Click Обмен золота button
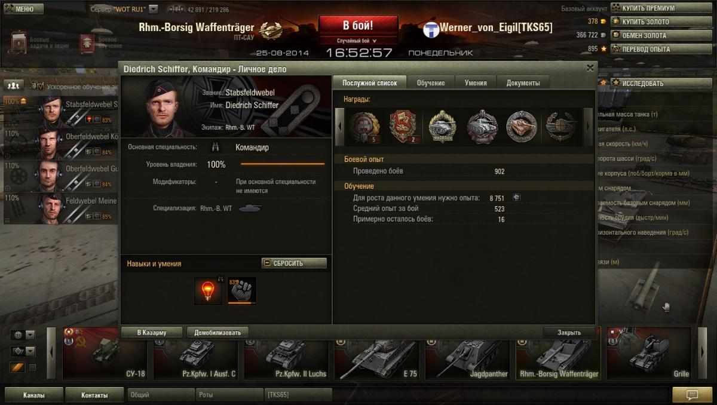 tap(661, 35)
